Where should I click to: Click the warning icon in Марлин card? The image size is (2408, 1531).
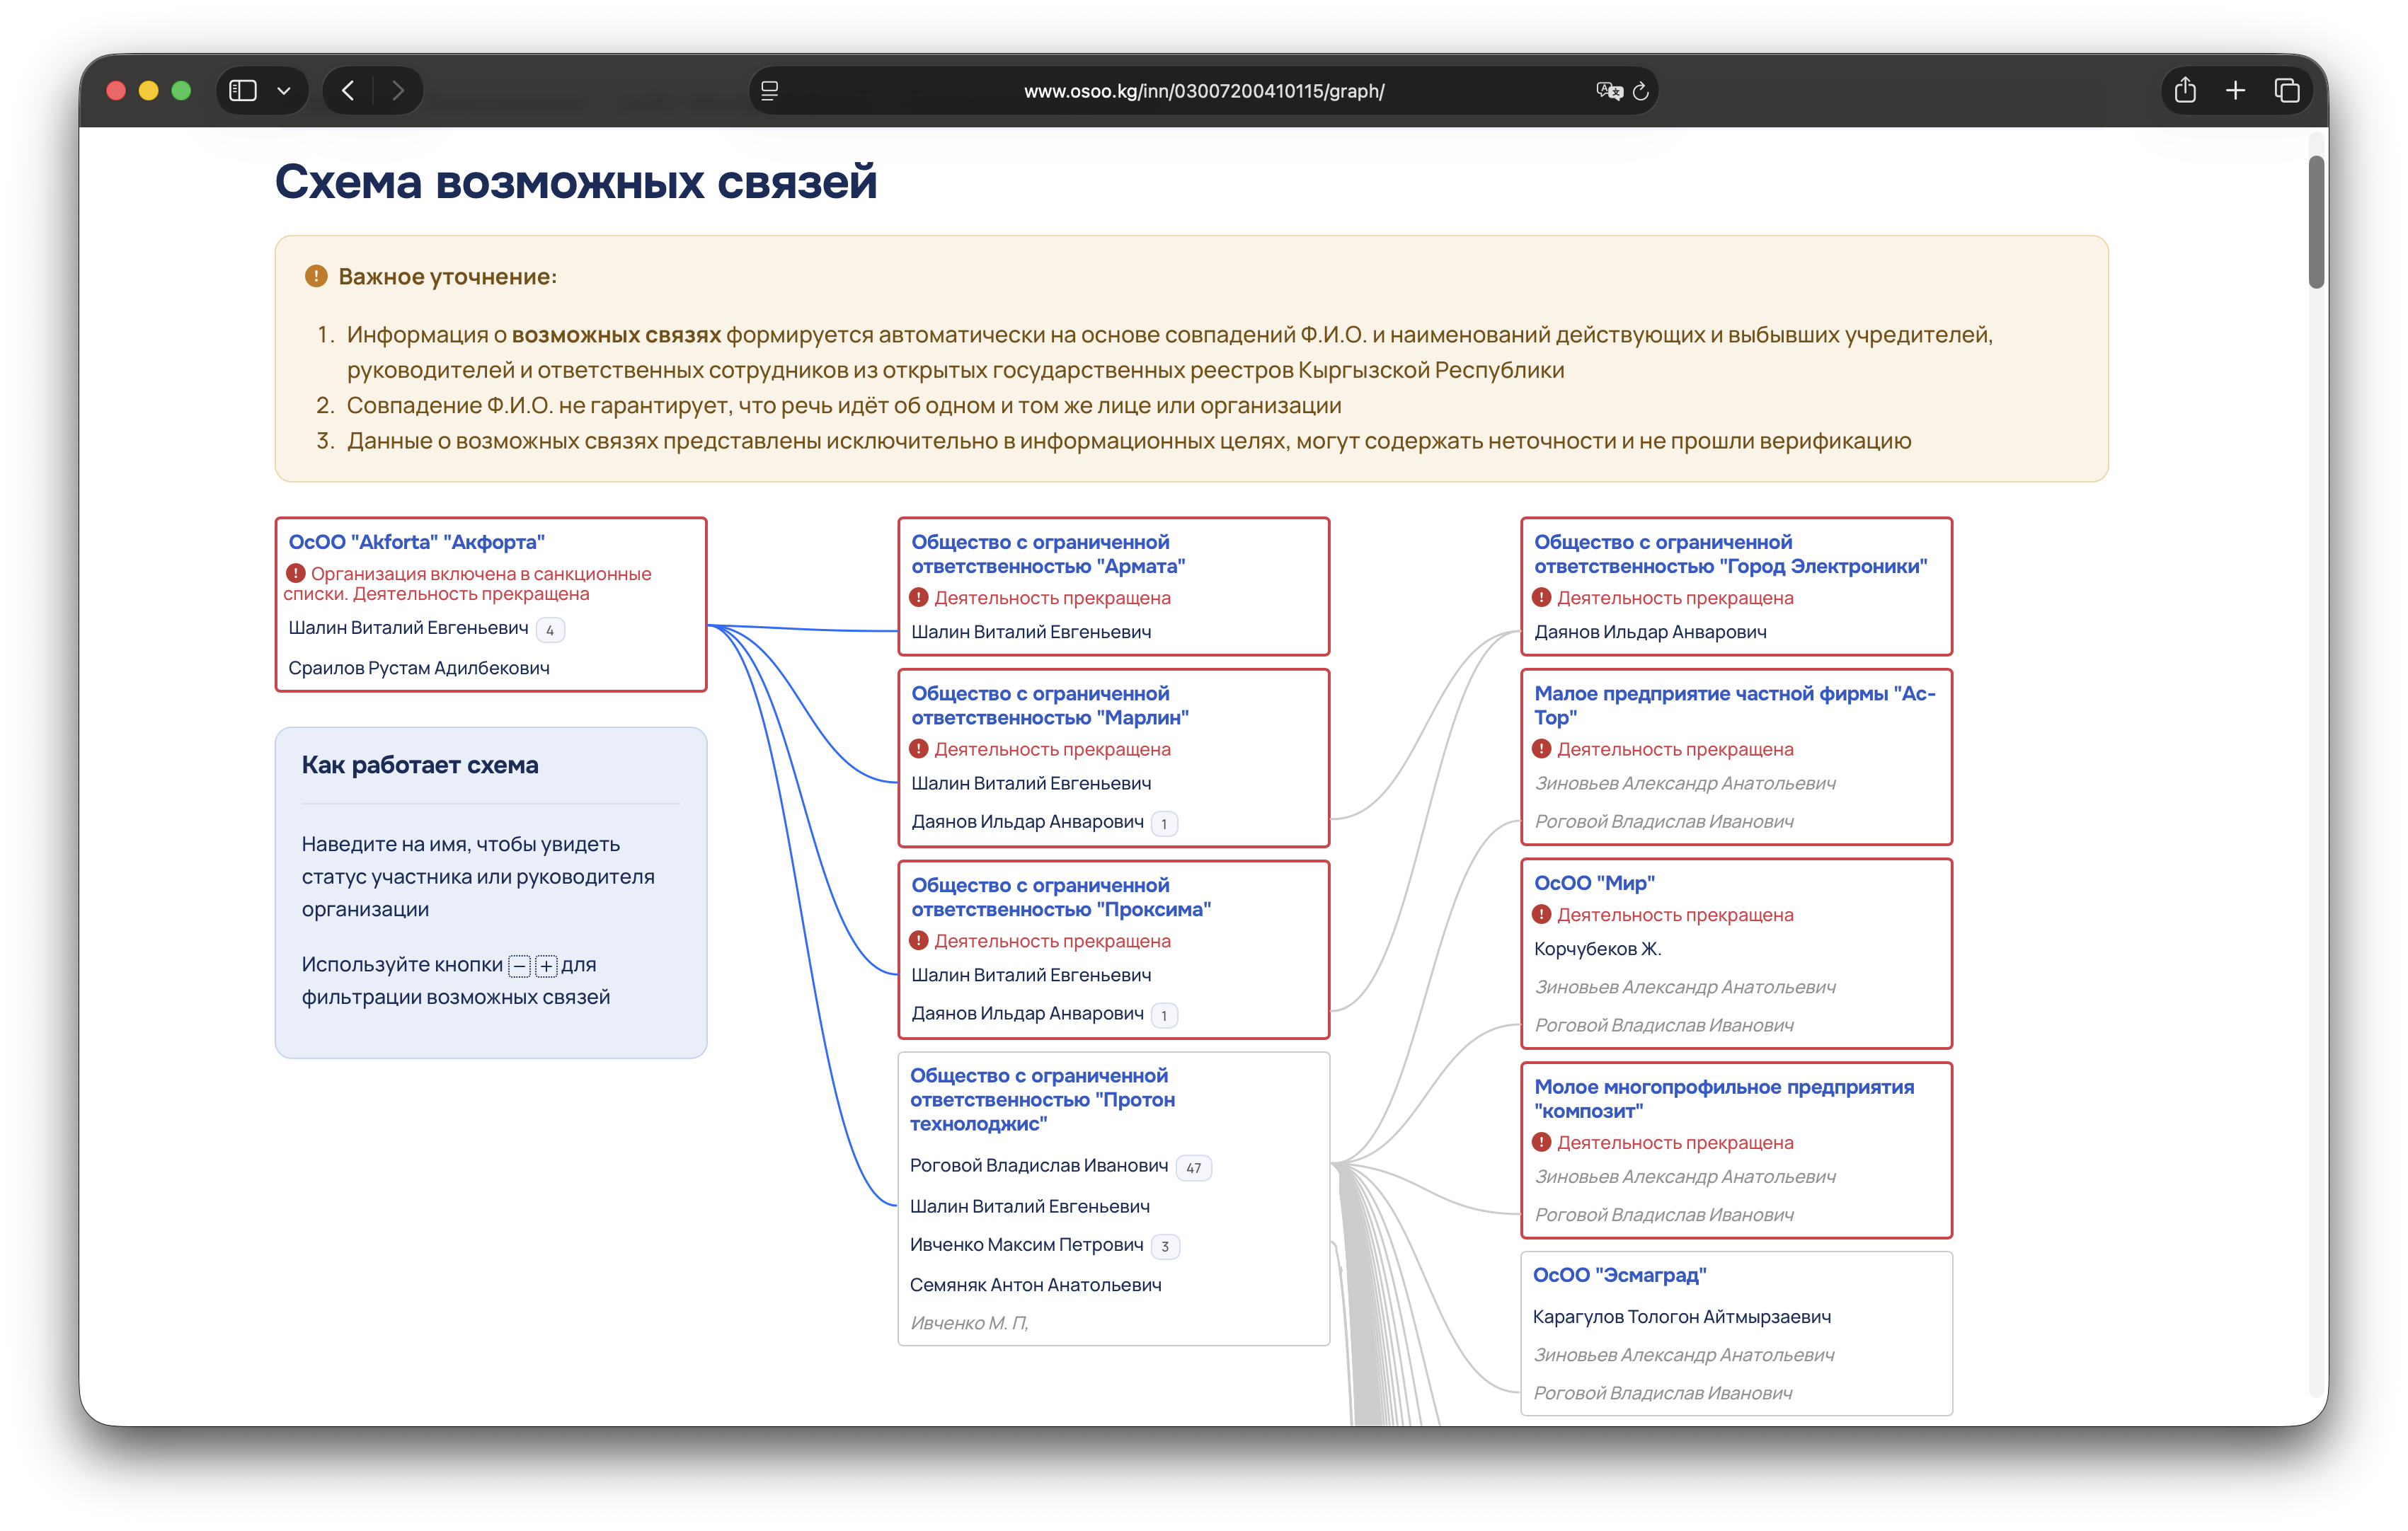[919, 749]
